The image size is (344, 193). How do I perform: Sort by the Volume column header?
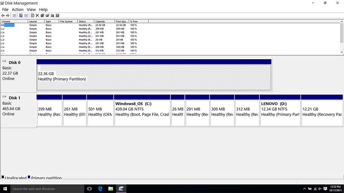click(x=14, y=21)
